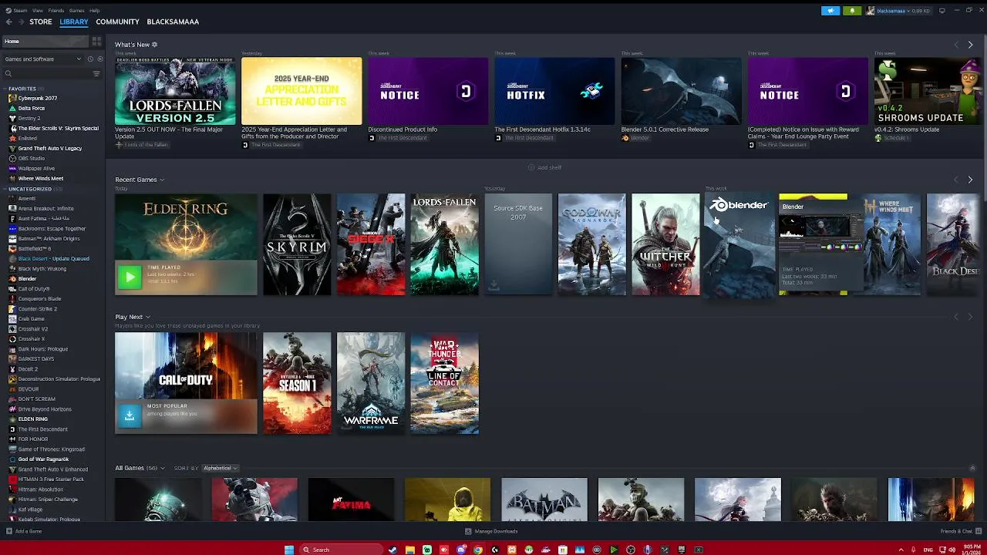The image size is (987, 555).
Task: Open Chrome from the taskbar
Action: click(478, 550)
